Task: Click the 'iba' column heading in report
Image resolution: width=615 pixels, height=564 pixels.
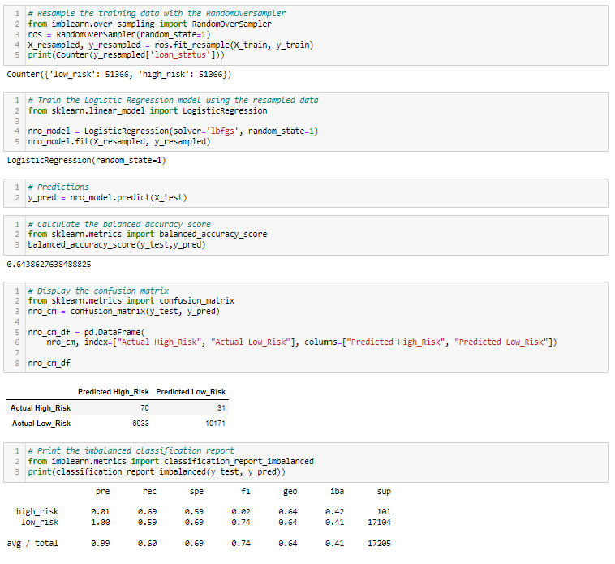Action: [337, 492]
